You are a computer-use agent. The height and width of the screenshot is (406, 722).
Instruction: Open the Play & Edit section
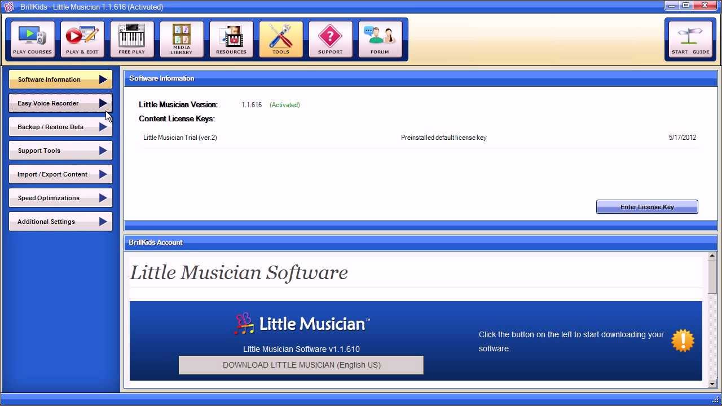pos(82,39)
